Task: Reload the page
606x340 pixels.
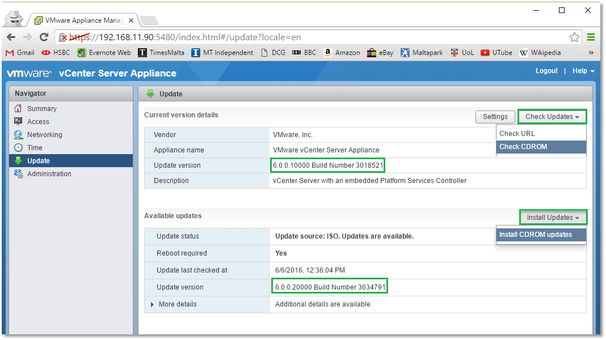Action: 44,37
